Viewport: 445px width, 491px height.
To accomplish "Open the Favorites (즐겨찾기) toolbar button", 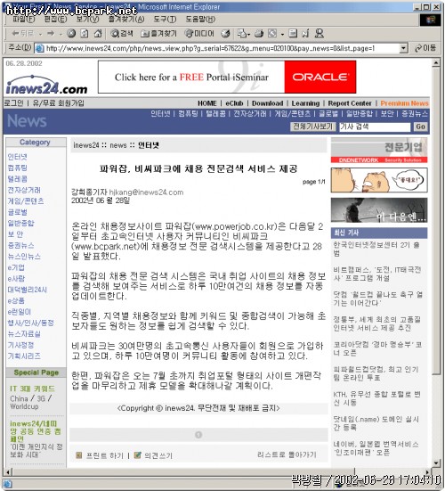I will pos(158,33).
